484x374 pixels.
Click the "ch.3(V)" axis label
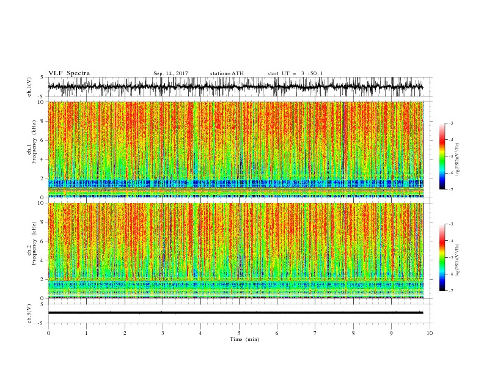(x=29, y=313)
